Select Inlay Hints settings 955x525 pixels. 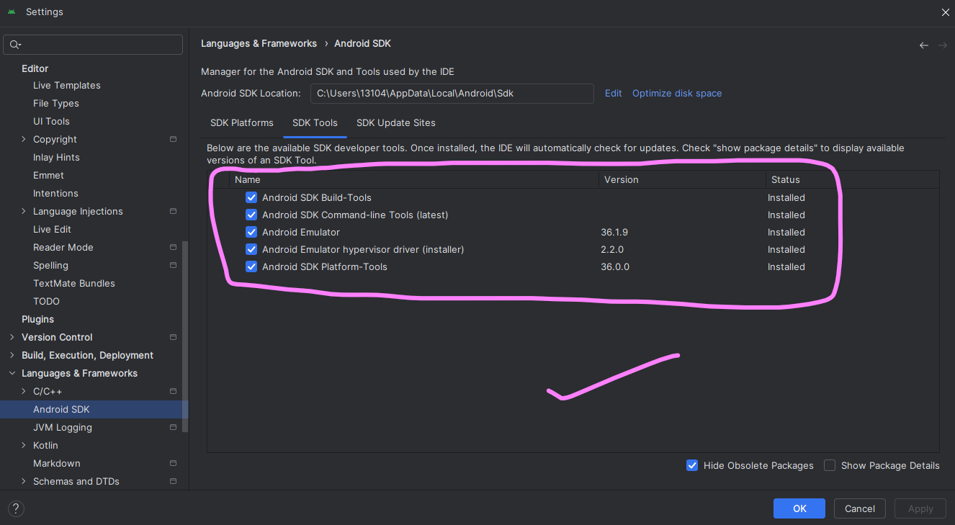(56, 157)
